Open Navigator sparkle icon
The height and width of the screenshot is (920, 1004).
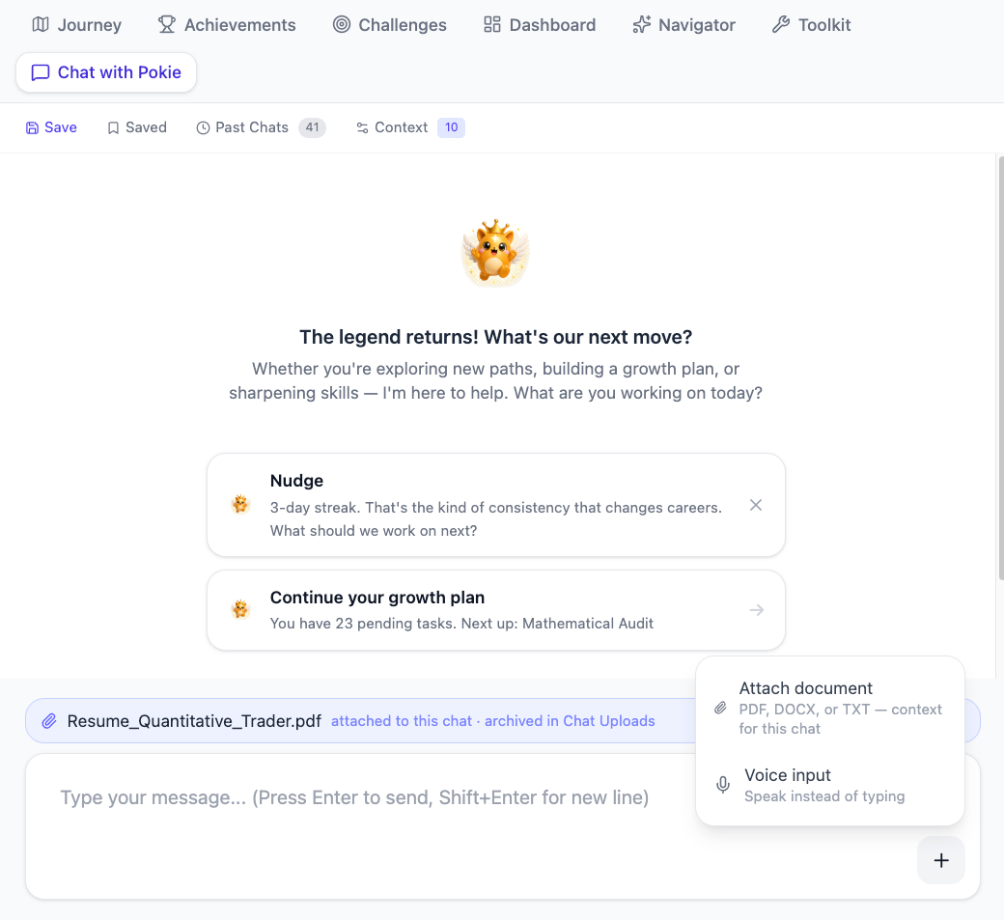(x=642, y=25)
